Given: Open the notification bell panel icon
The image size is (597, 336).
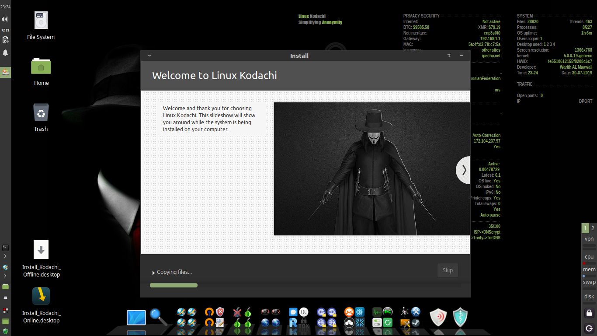Looking at the screenshot, I should 5,52.
